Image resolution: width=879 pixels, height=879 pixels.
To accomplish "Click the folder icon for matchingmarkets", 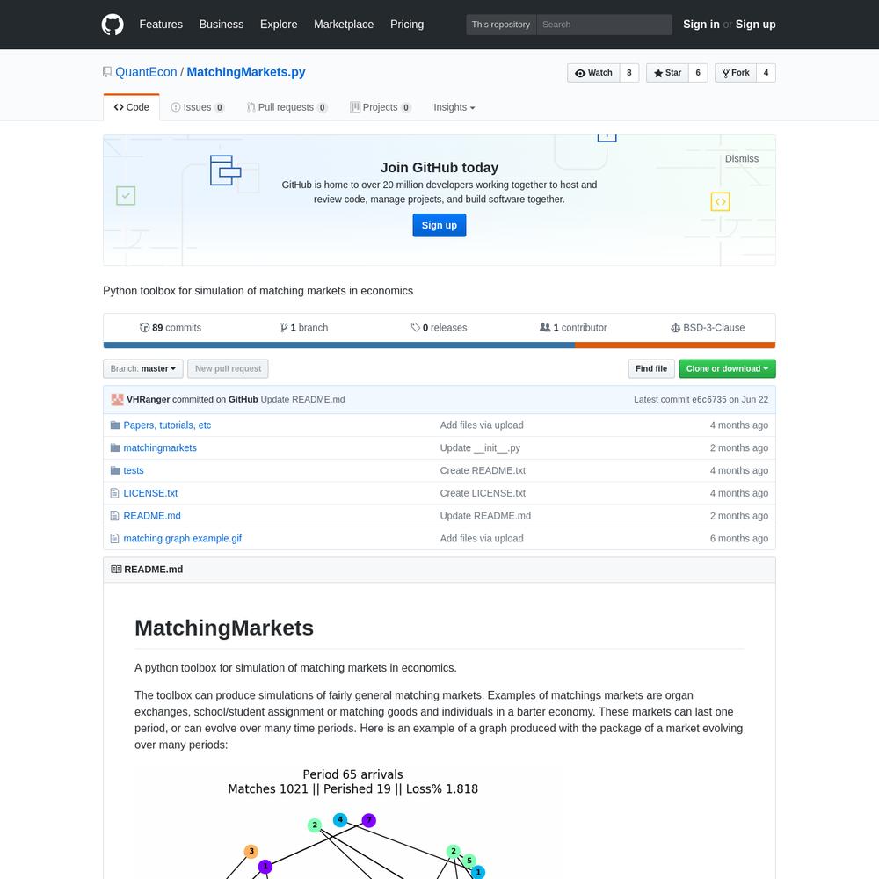I will [115, 447].
